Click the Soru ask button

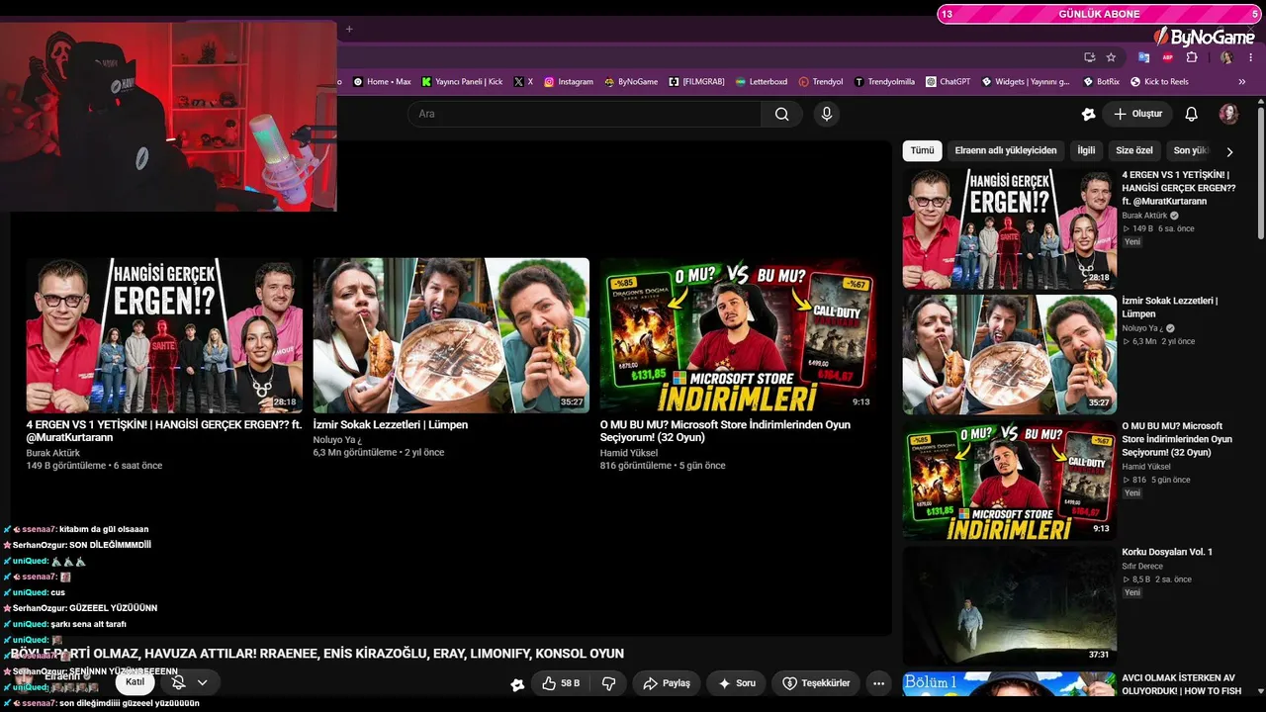(737, 683)
